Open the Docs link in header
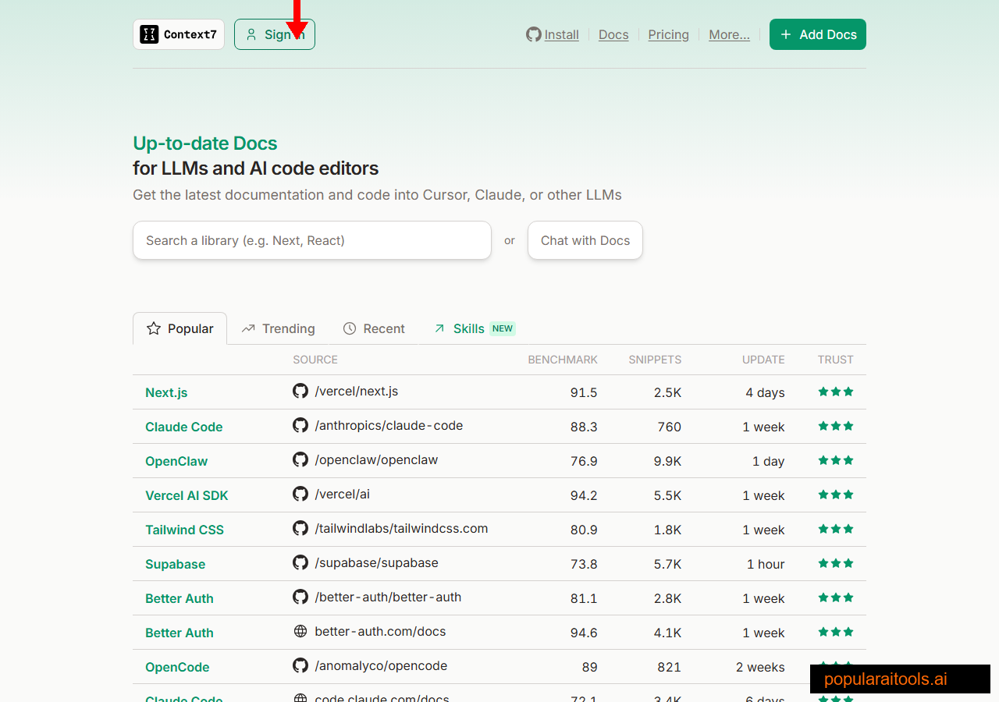 pyautogui.click(x=613, y=34)
